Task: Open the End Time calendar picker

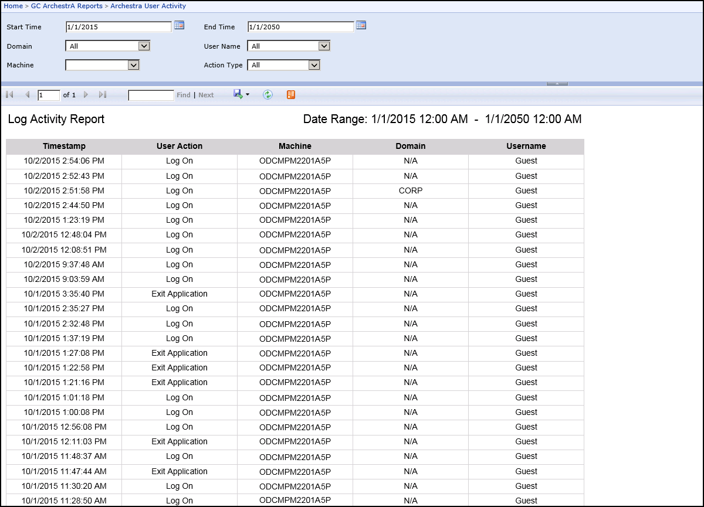Action: tap(361, 25)
